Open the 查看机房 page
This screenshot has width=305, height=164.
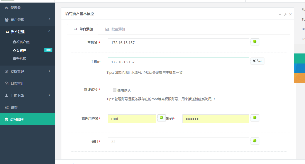click(x=20, y=59)
